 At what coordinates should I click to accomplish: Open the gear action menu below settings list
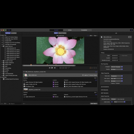[x=5, y=103]
